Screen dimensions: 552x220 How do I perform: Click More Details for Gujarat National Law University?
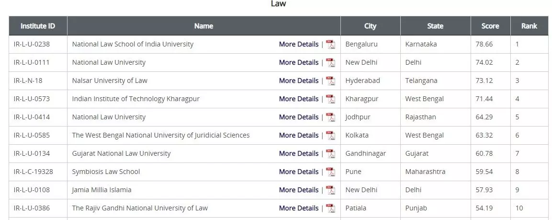[299, 154]
